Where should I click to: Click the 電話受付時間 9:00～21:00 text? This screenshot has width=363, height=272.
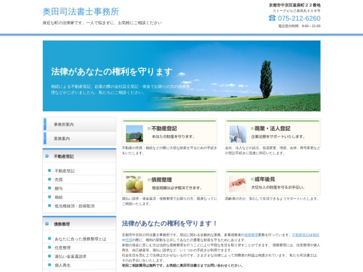[299, 26]
